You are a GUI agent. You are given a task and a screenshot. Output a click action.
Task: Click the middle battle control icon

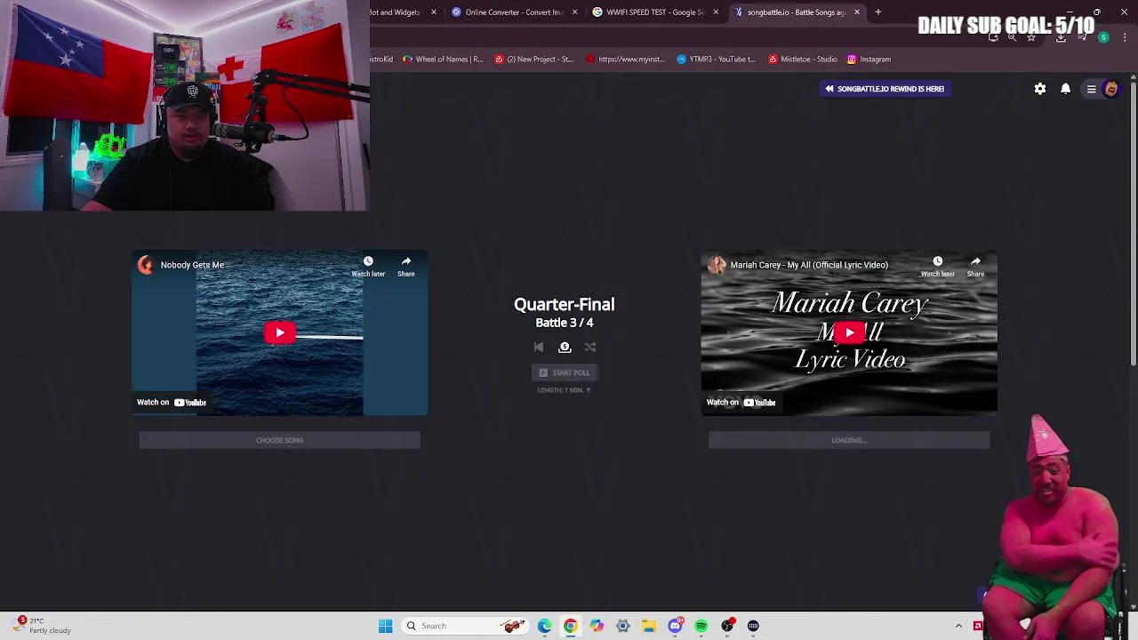point(565,348)
